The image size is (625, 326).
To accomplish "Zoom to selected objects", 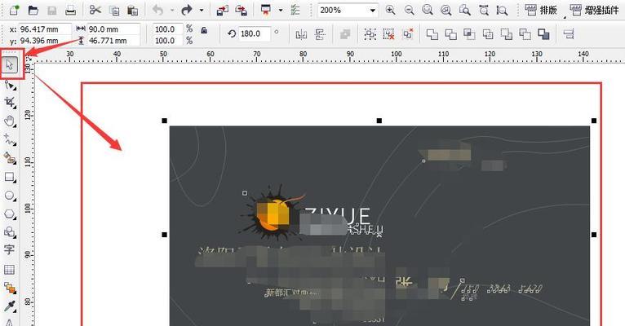I will [428, 10].
